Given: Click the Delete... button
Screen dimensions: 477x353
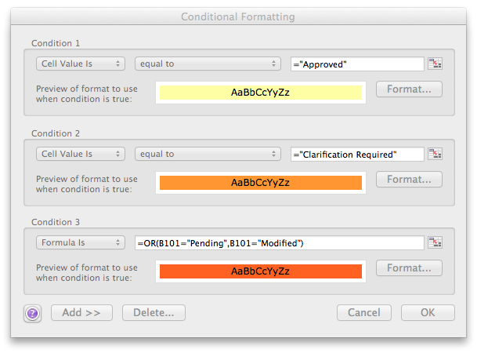Looking at the screenshot, I should pyautogui.click(x=154, y=312).
